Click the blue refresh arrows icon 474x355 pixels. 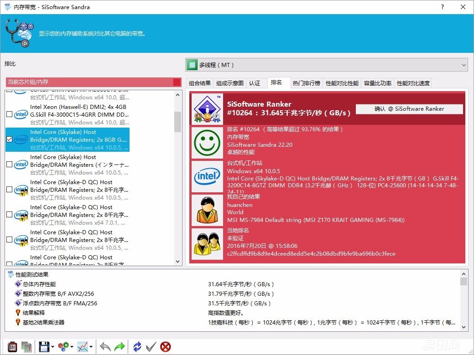(x=137, y=347)
